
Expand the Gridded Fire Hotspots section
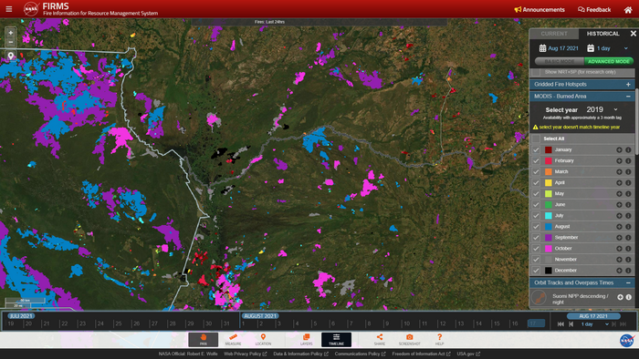point(628,85)
